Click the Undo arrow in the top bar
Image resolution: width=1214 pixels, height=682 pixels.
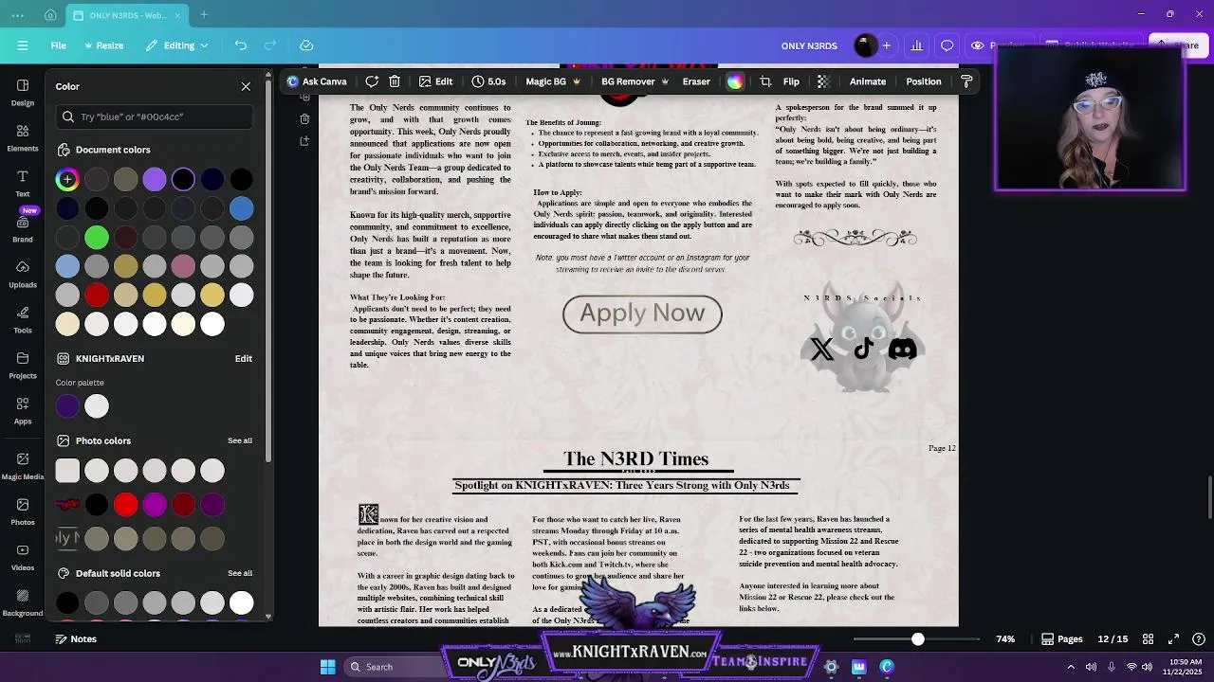[241, 45]
